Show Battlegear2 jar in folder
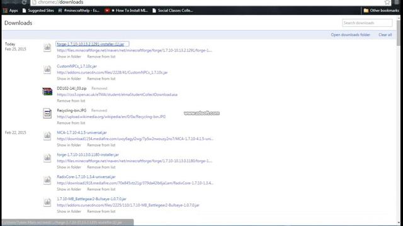 (x=69, y=211)
